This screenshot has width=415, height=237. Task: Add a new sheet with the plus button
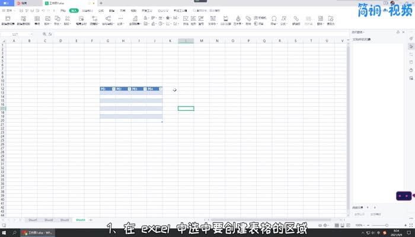click(x=91, y=220)
